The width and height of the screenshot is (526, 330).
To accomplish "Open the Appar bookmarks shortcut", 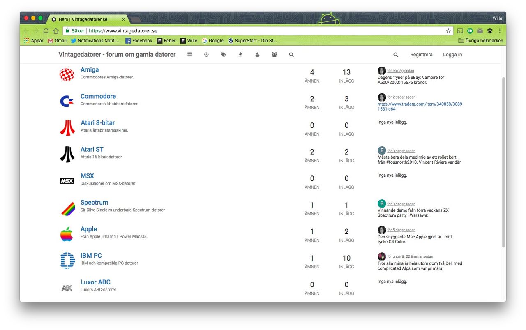I will tap(34, 41).
